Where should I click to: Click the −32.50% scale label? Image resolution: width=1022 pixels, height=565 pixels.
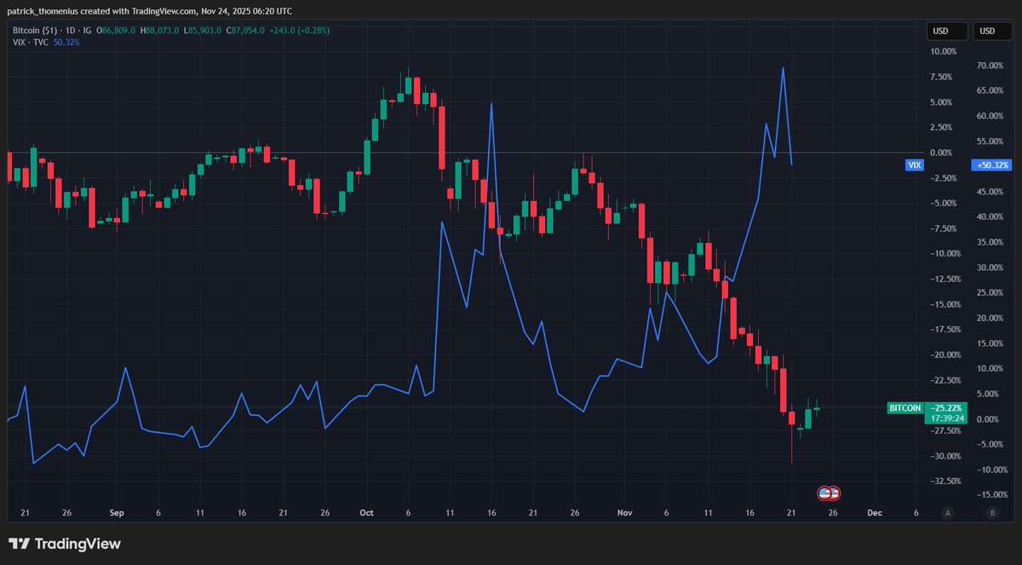(947, 481)
